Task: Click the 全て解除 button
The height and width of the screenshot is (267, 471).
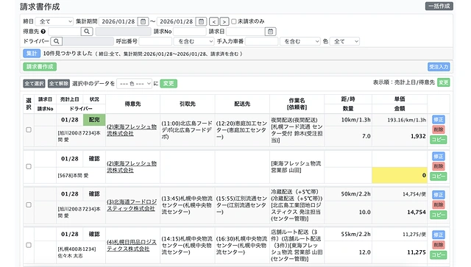Action: point(59,84)
